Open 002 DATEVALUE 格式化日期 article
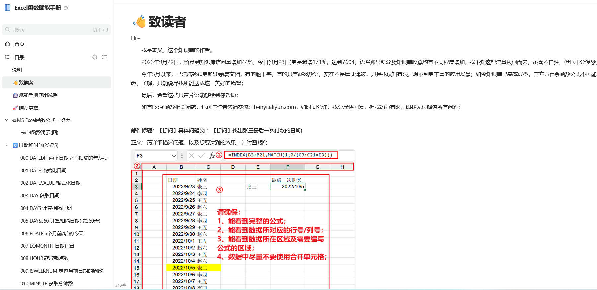 (50, 183)
